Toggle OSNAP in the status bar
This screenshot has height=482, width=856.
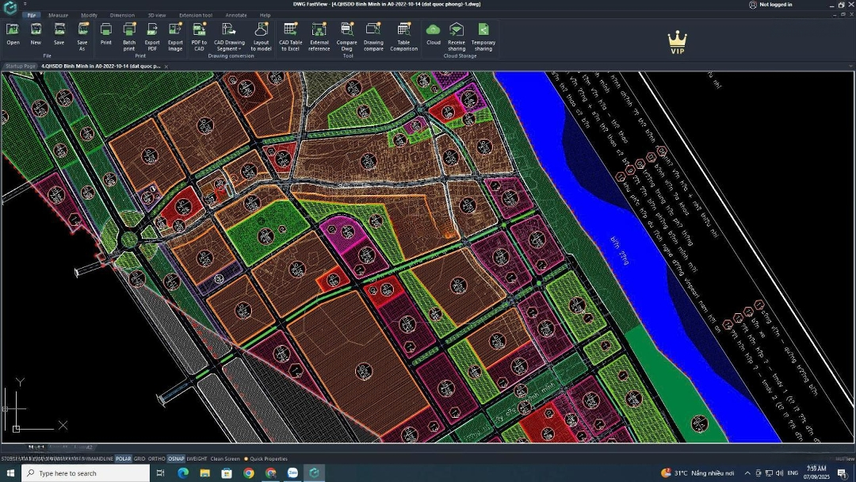tap(176, 459)
